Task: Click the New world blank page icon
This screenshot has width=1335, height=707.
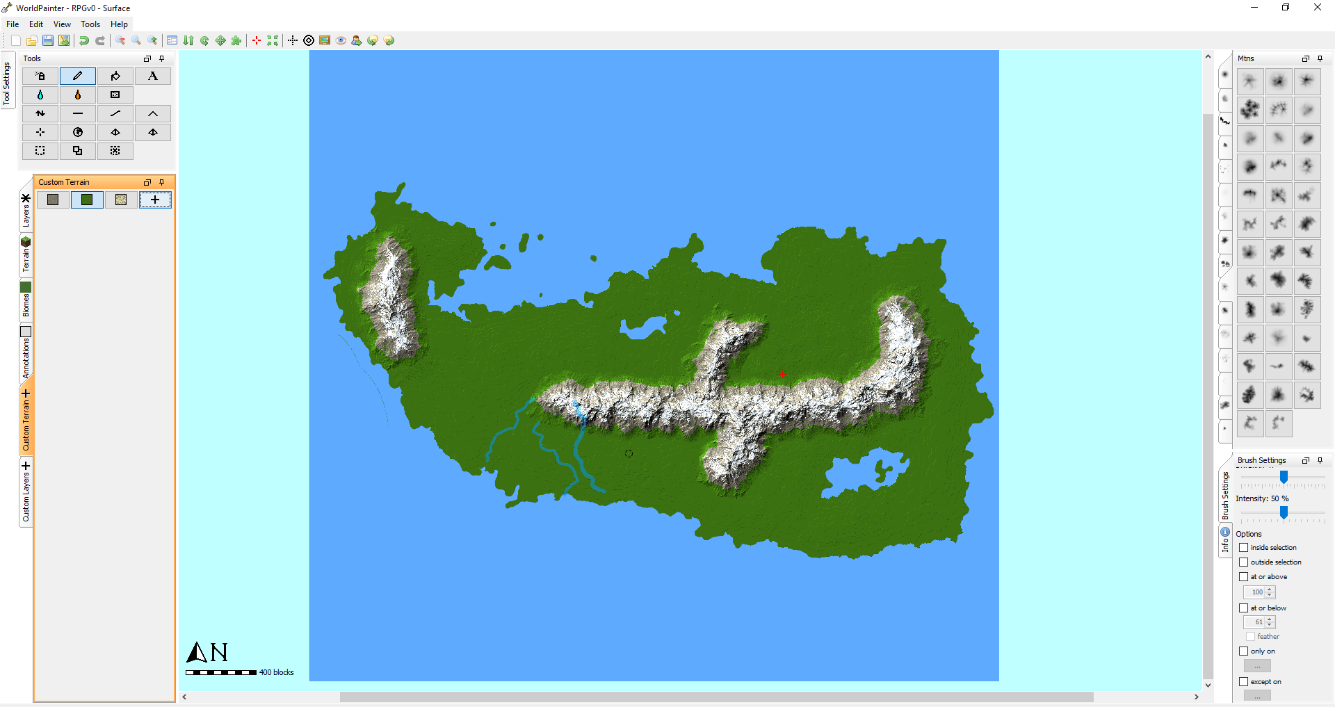Action: click(16, 40)
